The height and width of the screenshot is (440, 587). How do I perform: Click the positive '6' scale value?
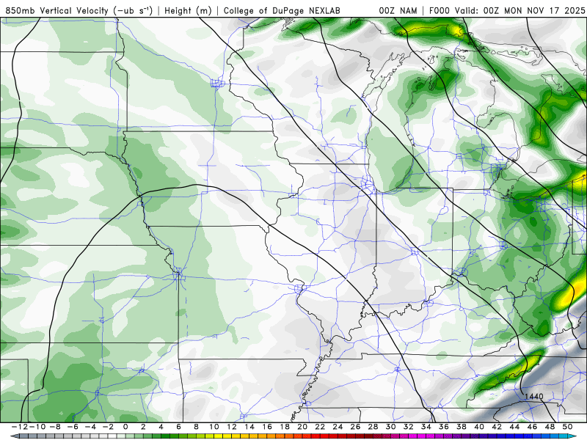click(178, 427)
